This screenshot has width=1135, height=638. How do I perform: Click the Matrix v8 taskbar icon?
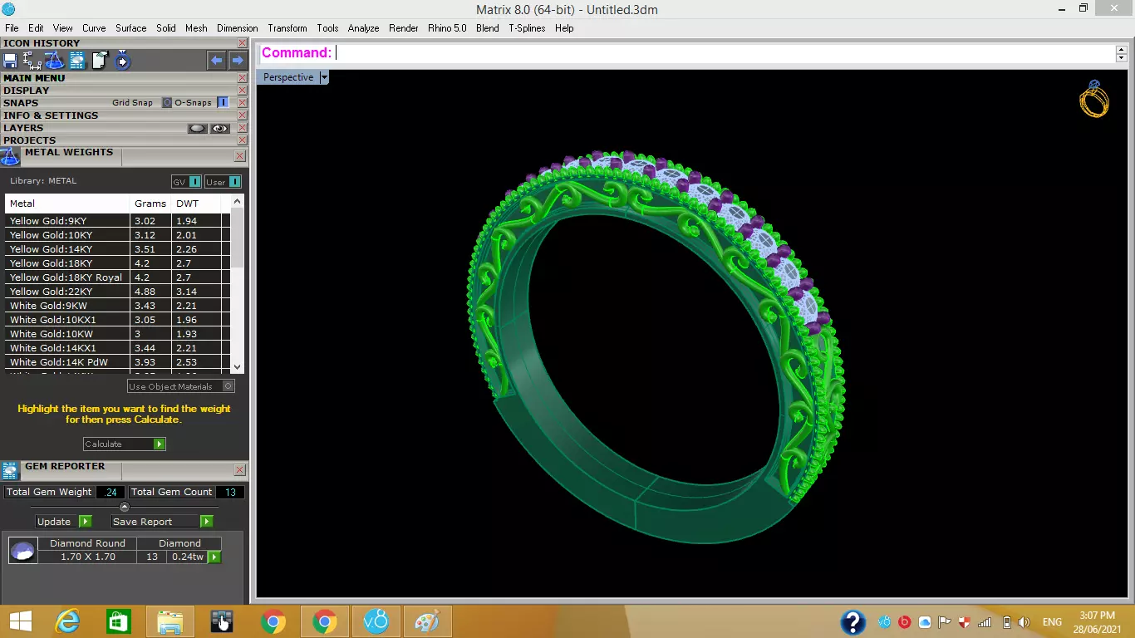[x=376, y=621]
